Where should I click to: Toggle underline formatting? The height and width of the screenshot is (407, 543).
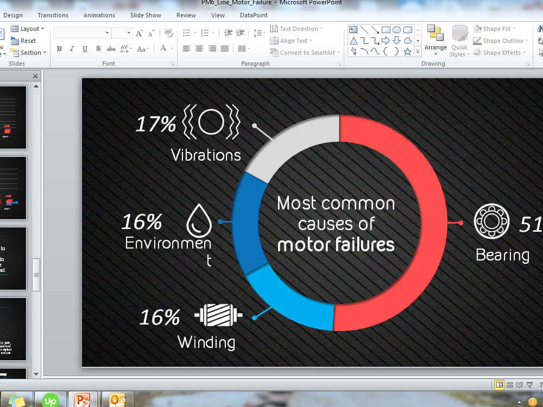click(84, 48)
